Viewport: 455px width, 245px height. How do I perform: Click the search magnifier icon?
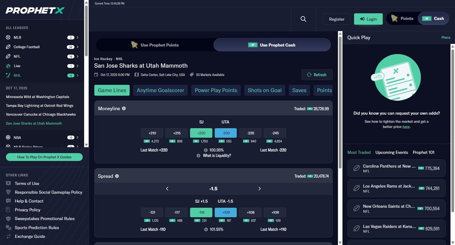tap(303, 19)
